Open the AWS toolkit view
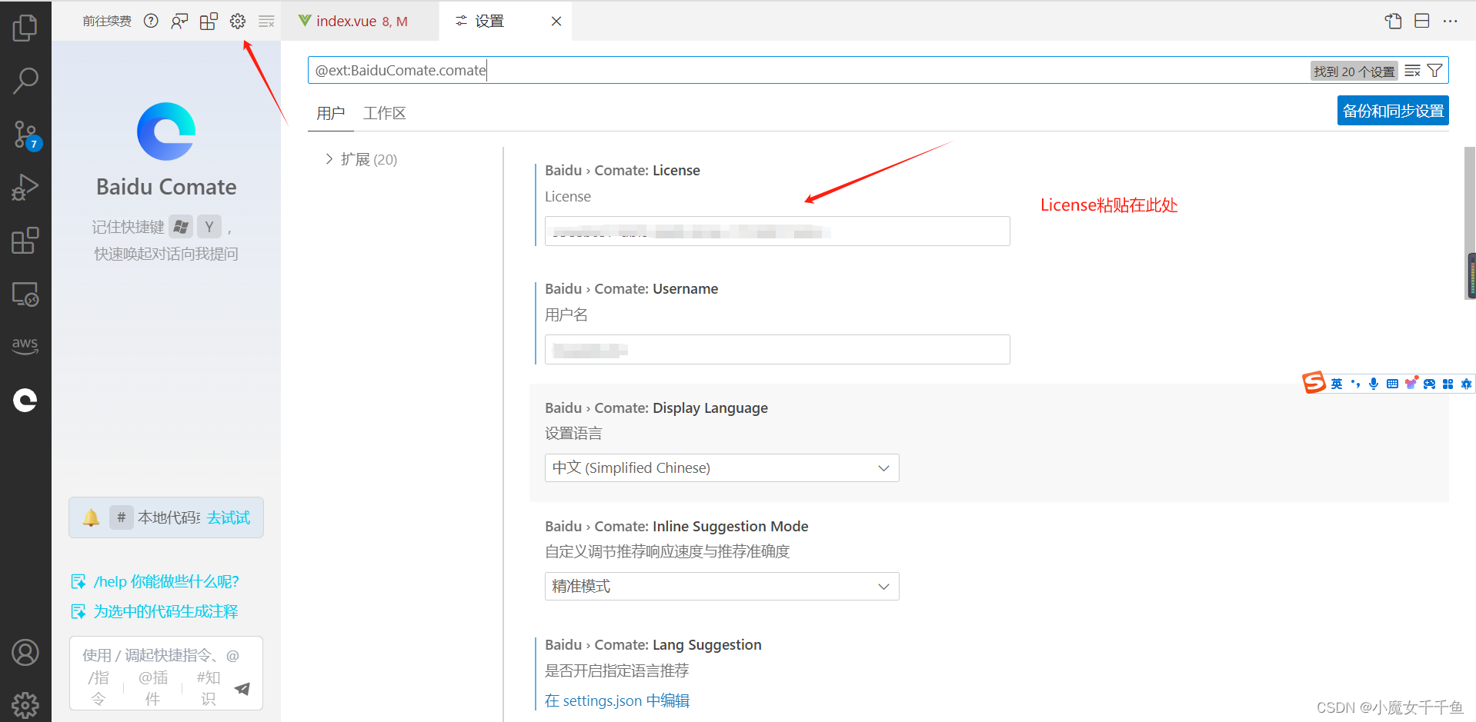The width and height of the screenshot is (1476, 722). click(x=25, y=344)
